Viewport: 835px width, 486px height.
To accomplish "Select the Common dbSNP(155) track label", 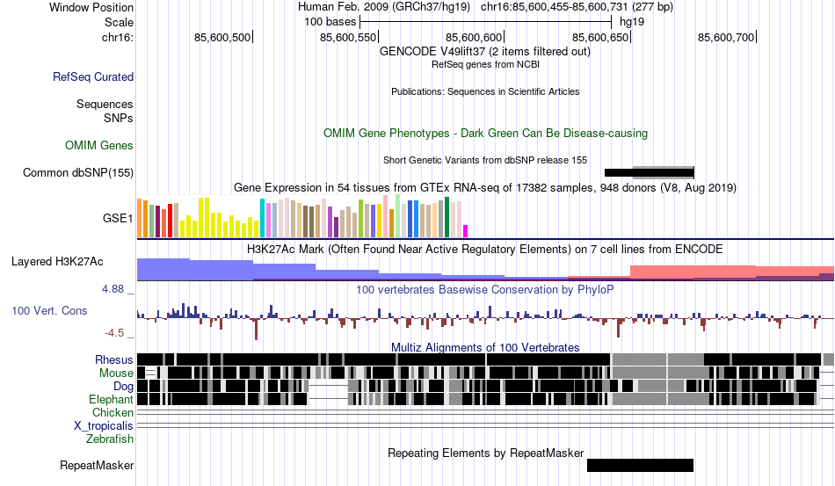I will [x=78, y=172].
